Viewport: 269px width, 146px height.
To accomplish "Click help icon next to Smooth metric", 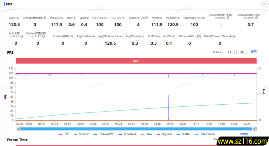I will point(45,17).
